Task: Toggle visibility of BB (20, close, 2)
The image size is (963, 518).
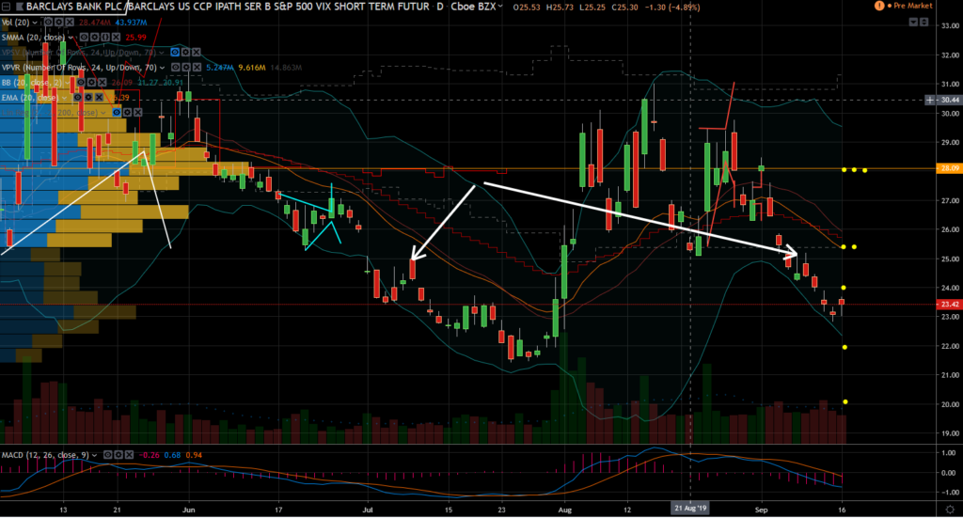Action: pos(81,82)
